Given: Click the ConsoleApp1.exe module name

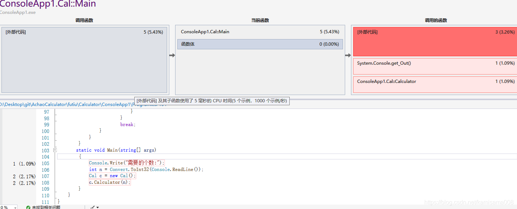Looking at the screenshot, I should 18,12.
